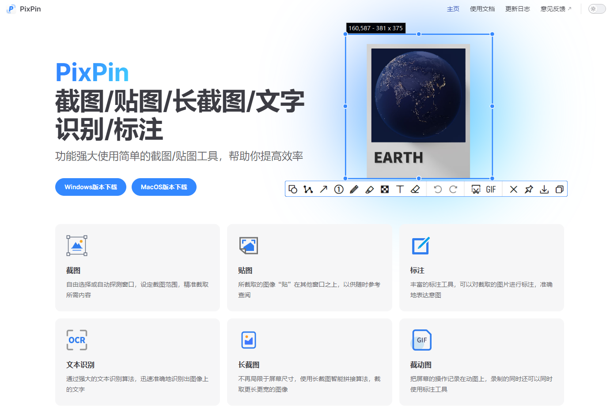This screenshot has height=411, width=610.
Task: Click the 长截图 card title
Action: (249, 365)
